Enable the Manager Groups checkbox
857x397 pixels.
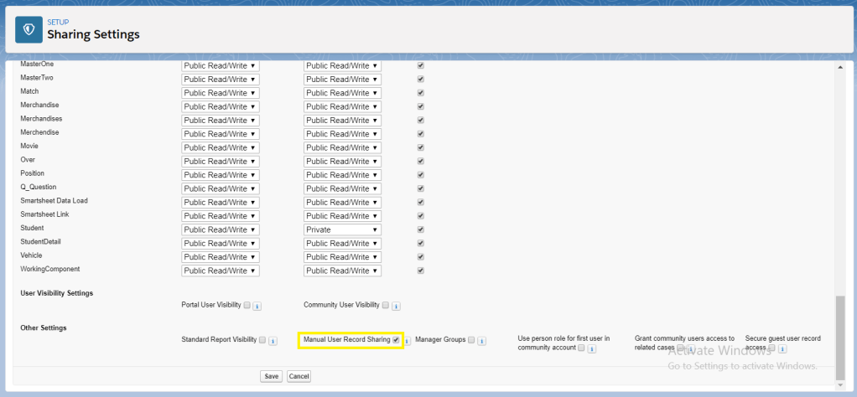pos(471,340)
